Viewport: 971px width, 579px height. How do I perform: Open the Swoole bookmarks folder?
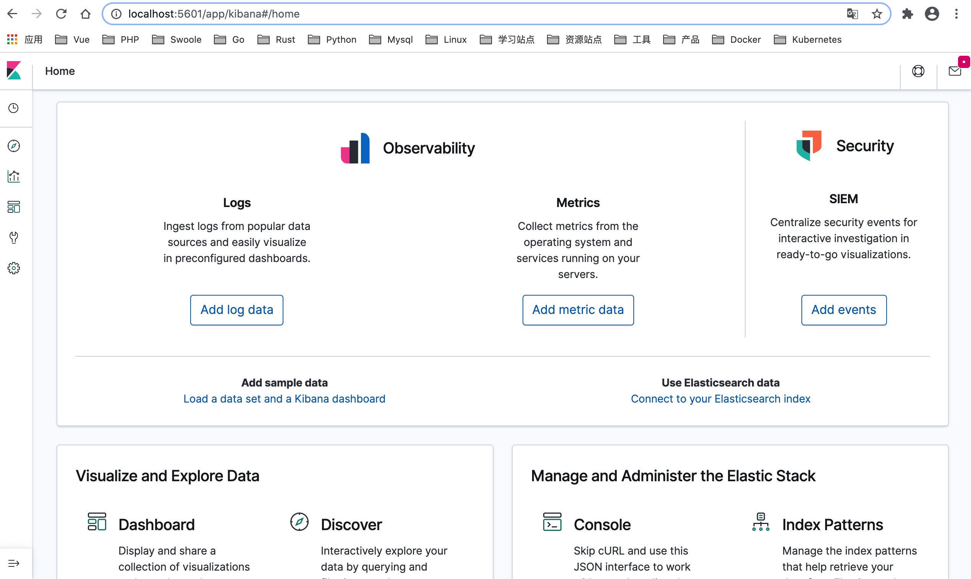[x=177, y=39]
